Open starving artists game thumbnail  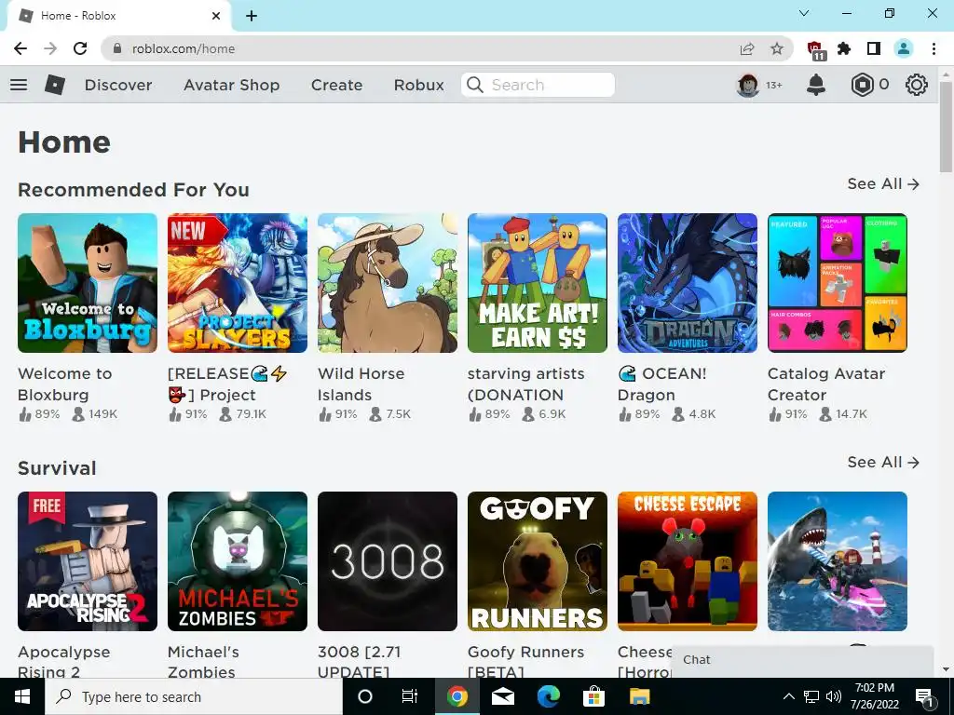coord(538,283)
